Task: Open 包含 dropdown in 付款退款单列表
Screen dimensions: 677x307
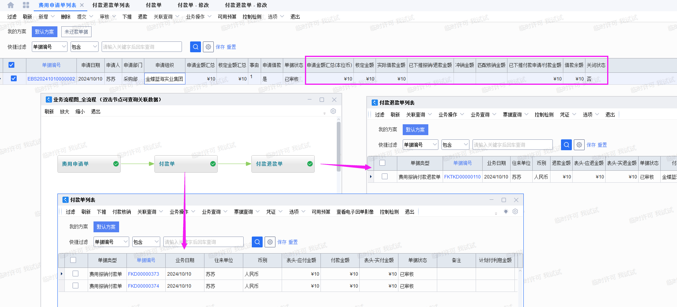Action: (x=455, y=145)
